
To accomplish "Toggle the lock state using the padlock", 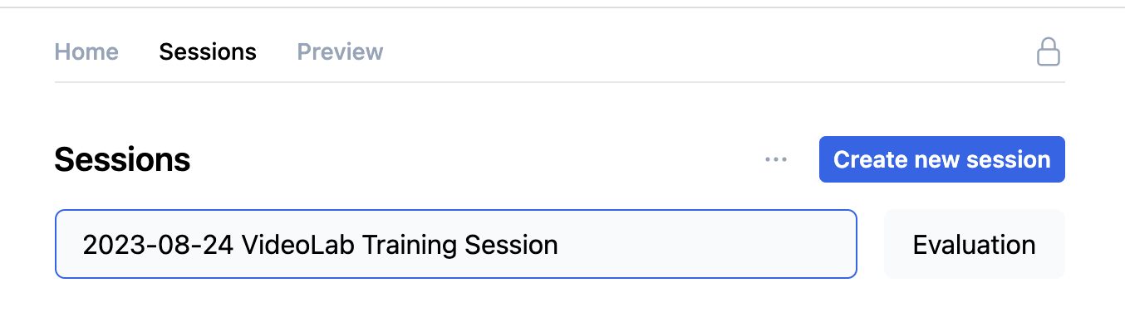I will [1049, 51].
